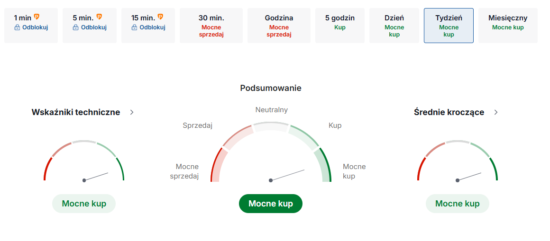This screenshot has width=550, height=241.
Task: Click the Podsumowanie gauge needle
Action: [x=287, y=175]
